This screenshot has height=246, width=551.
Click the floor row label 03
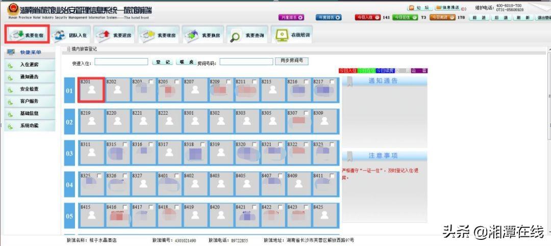[x=69, y=153]
